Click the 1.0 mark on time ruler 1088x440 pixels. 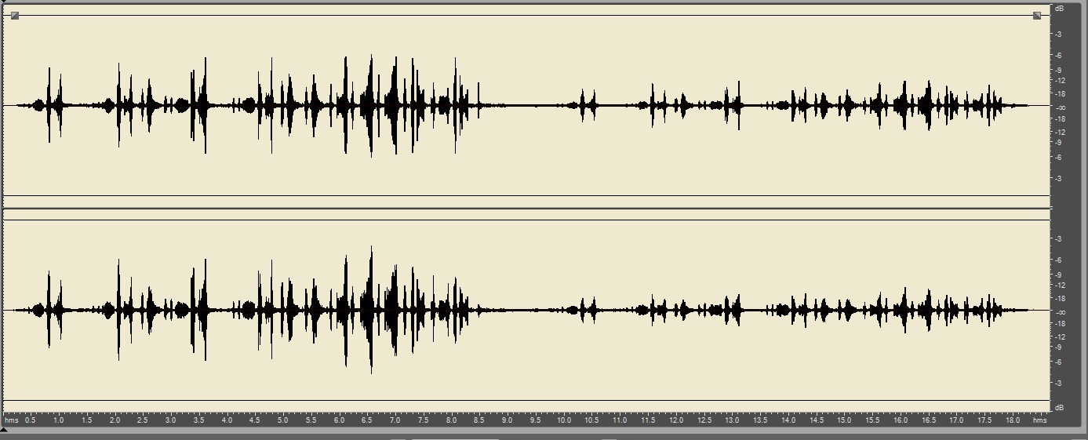point(59,420)
